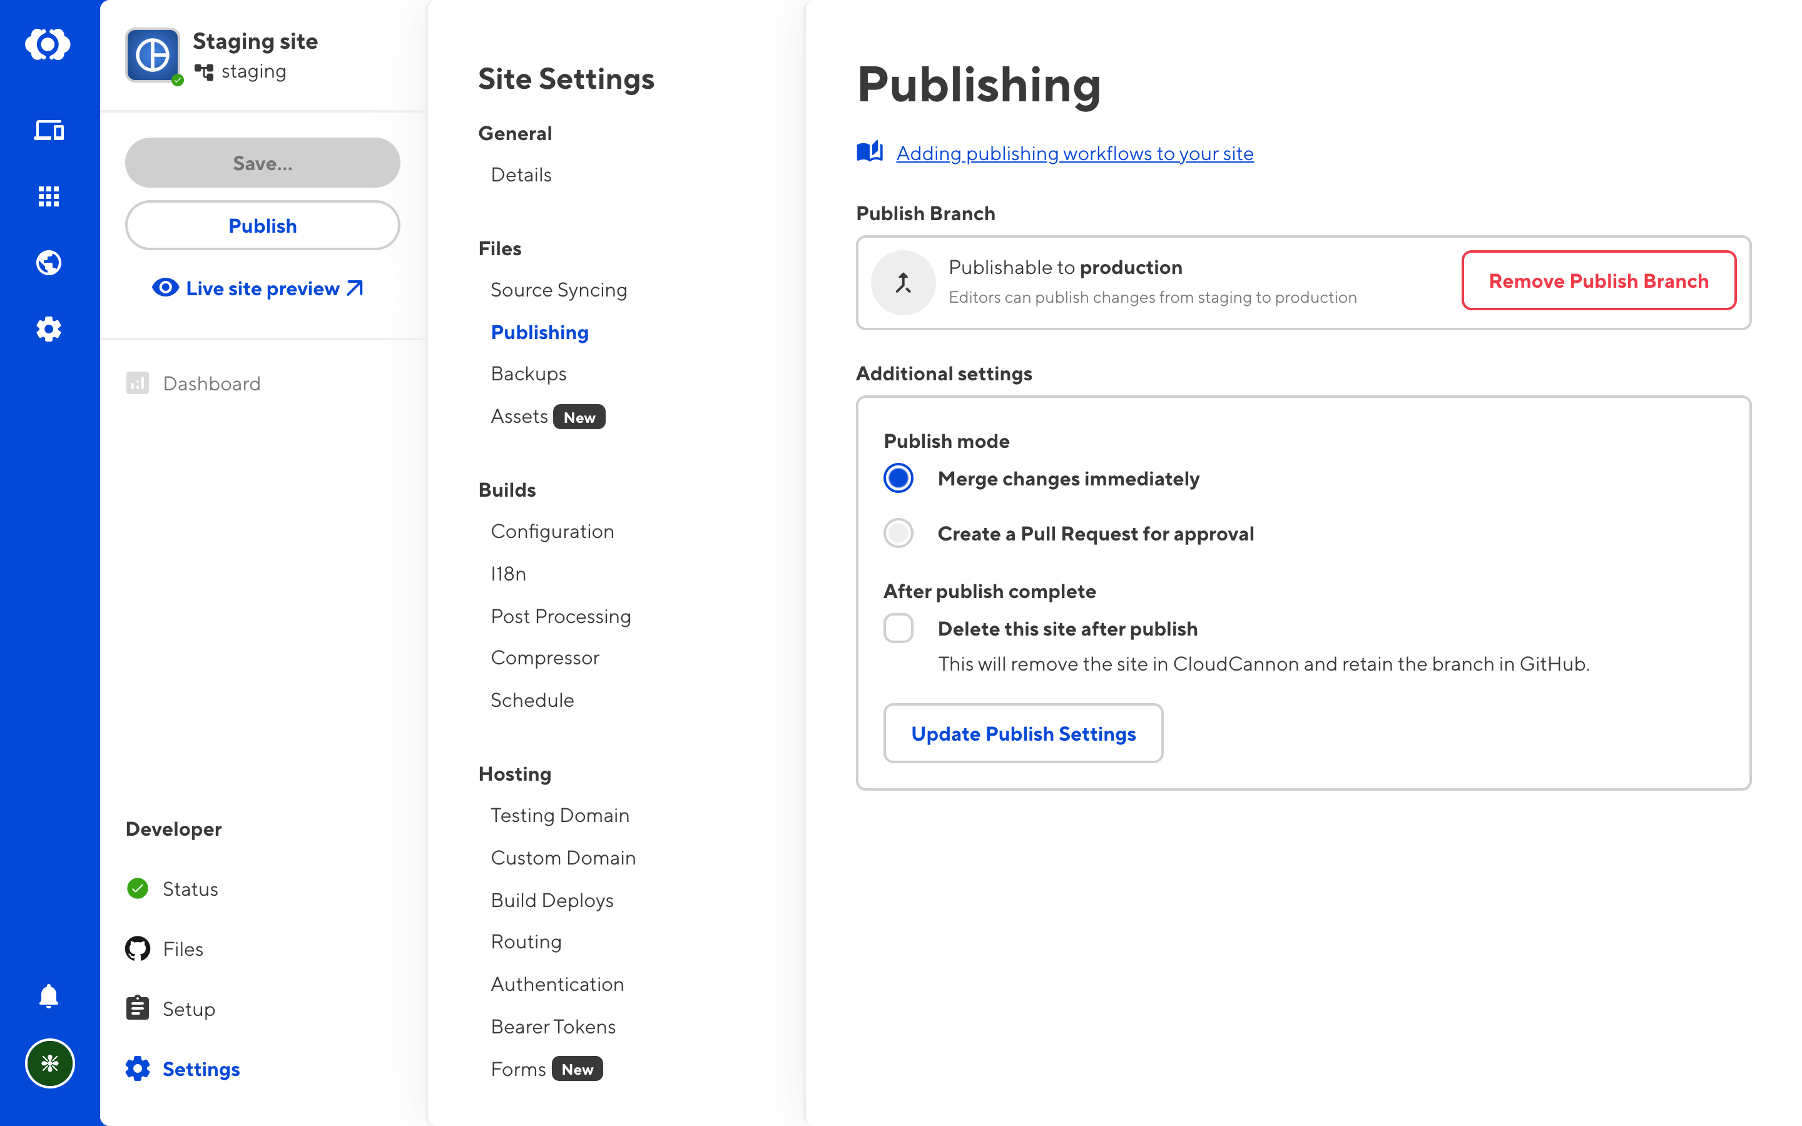Go to Backups settings page
Viewport: 1802px width, 1126px height.
(528, 374)
